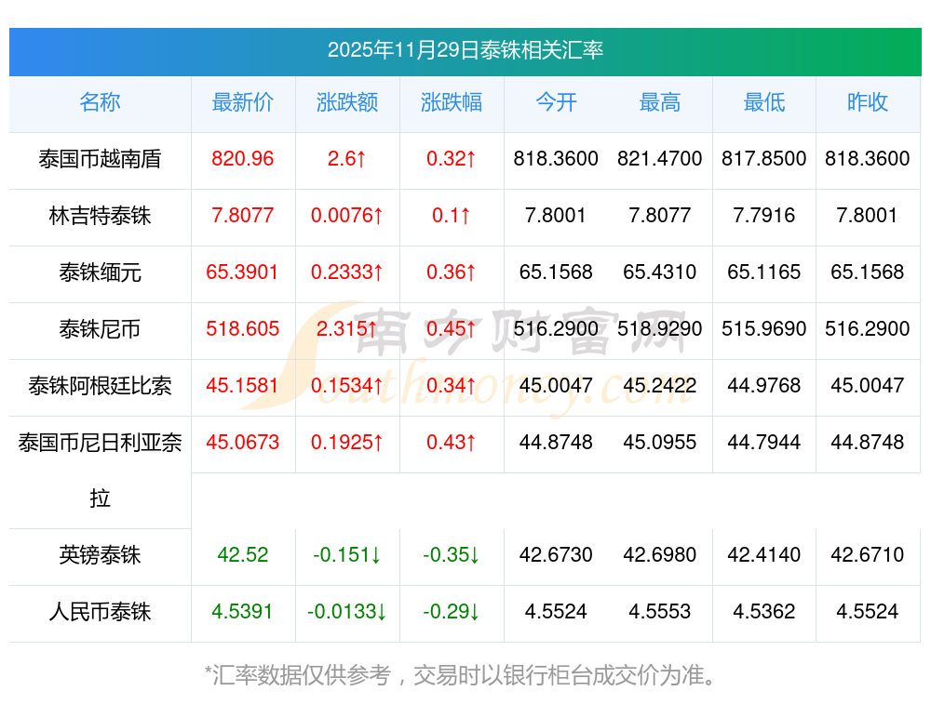Click the 今开 column header
This screenshot has height=704, width=931.
pos(556,103)
